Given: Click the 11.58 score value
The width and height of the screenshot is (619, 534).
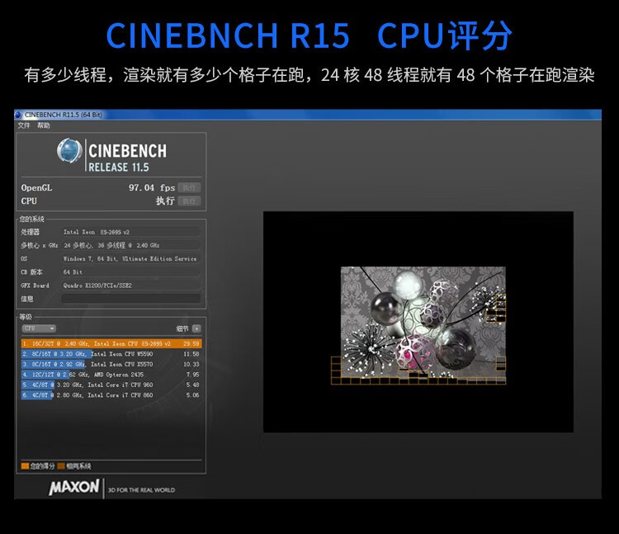Looking at the screenshot, I should point(191,353).
